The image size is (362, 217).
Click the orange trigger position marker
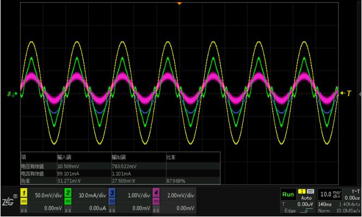tap(180, 3)
